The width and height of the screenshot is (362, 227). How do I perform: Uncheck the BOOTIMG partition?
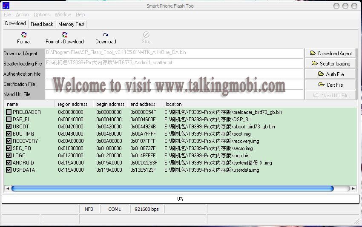coord(9,133)
